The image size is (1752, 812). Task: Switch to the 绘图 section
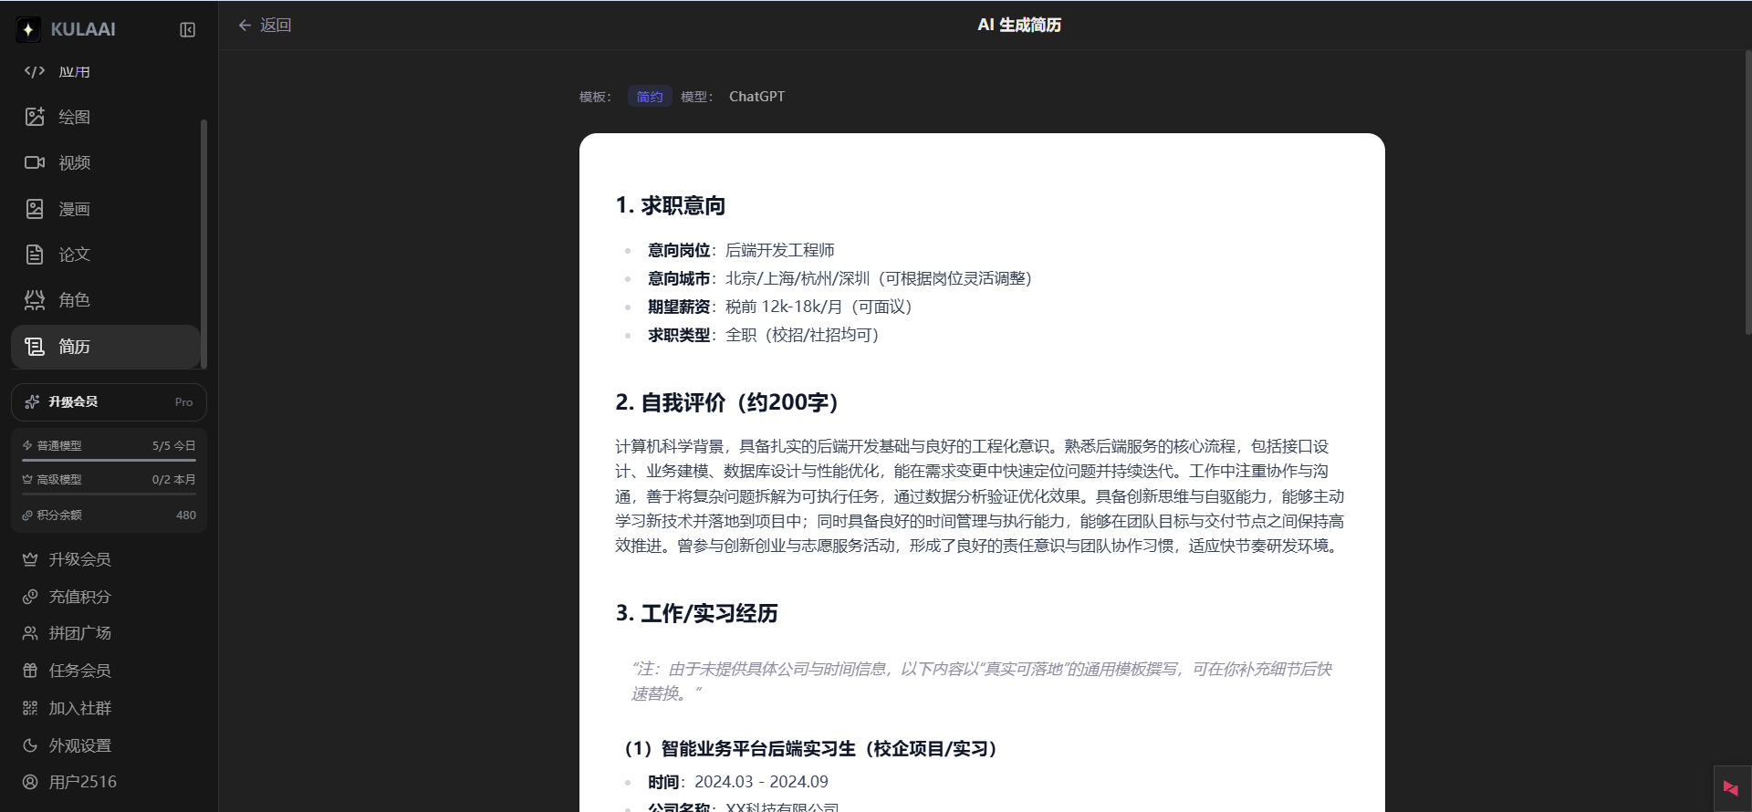tap(106, 117)
